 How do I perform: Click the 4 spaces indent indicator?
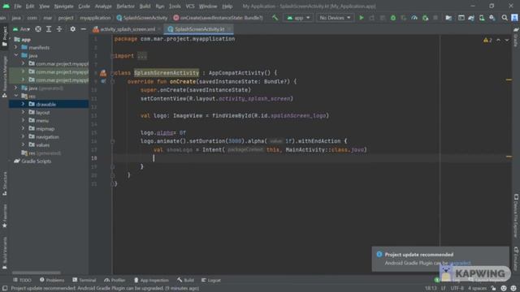tap(477, 289)
